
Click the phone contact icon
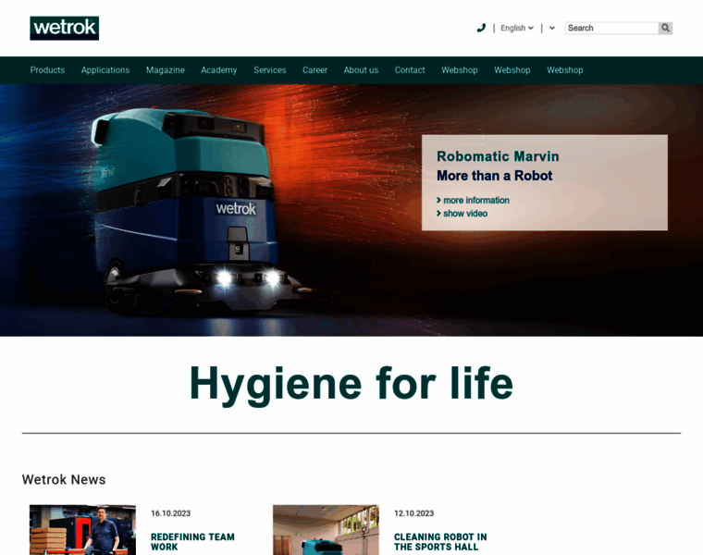click(481, 29)
